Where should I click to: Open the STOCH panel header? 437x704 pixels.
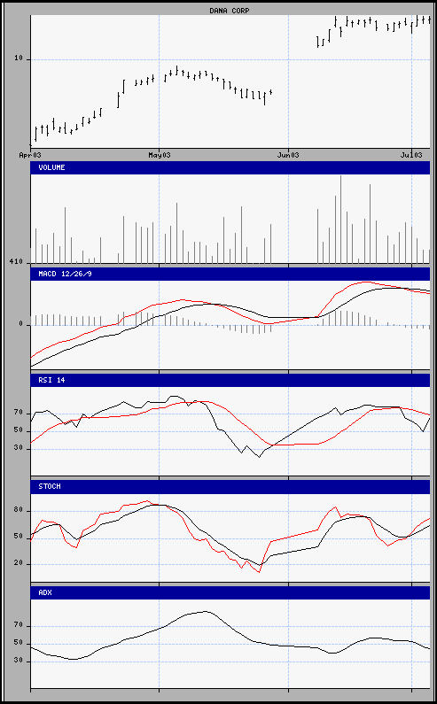[x=230, y=487]
